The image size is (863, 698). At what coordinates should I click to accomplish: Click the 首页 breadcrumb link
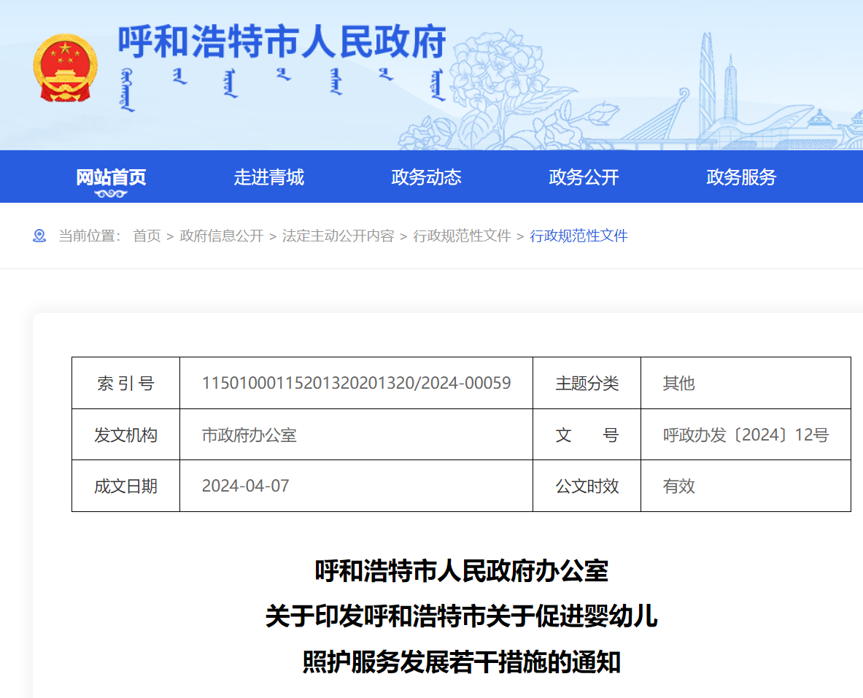(147, 236)
